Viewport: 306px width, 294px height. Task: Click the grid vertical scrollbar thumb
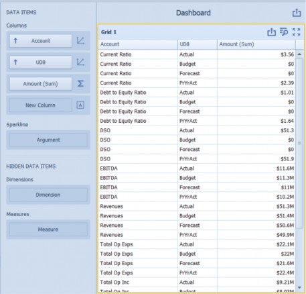coord(299,143)
